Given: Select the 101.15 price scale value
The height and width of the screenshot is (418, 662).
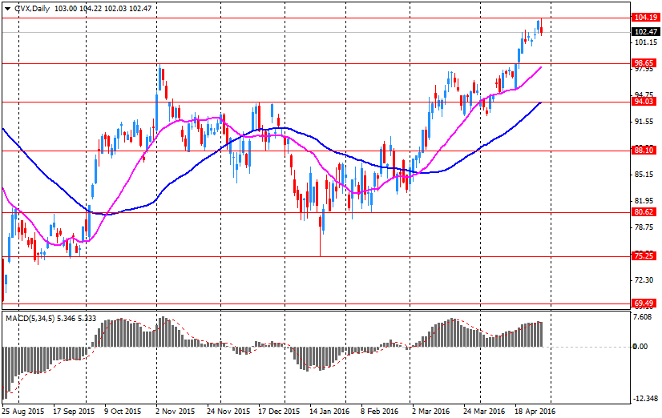Looking at the screenshot, I should 645,42.
